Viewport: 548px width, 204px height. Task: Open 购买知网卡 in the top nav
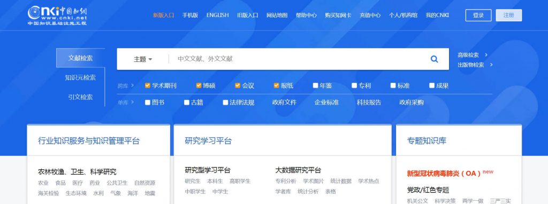(338, 15)
